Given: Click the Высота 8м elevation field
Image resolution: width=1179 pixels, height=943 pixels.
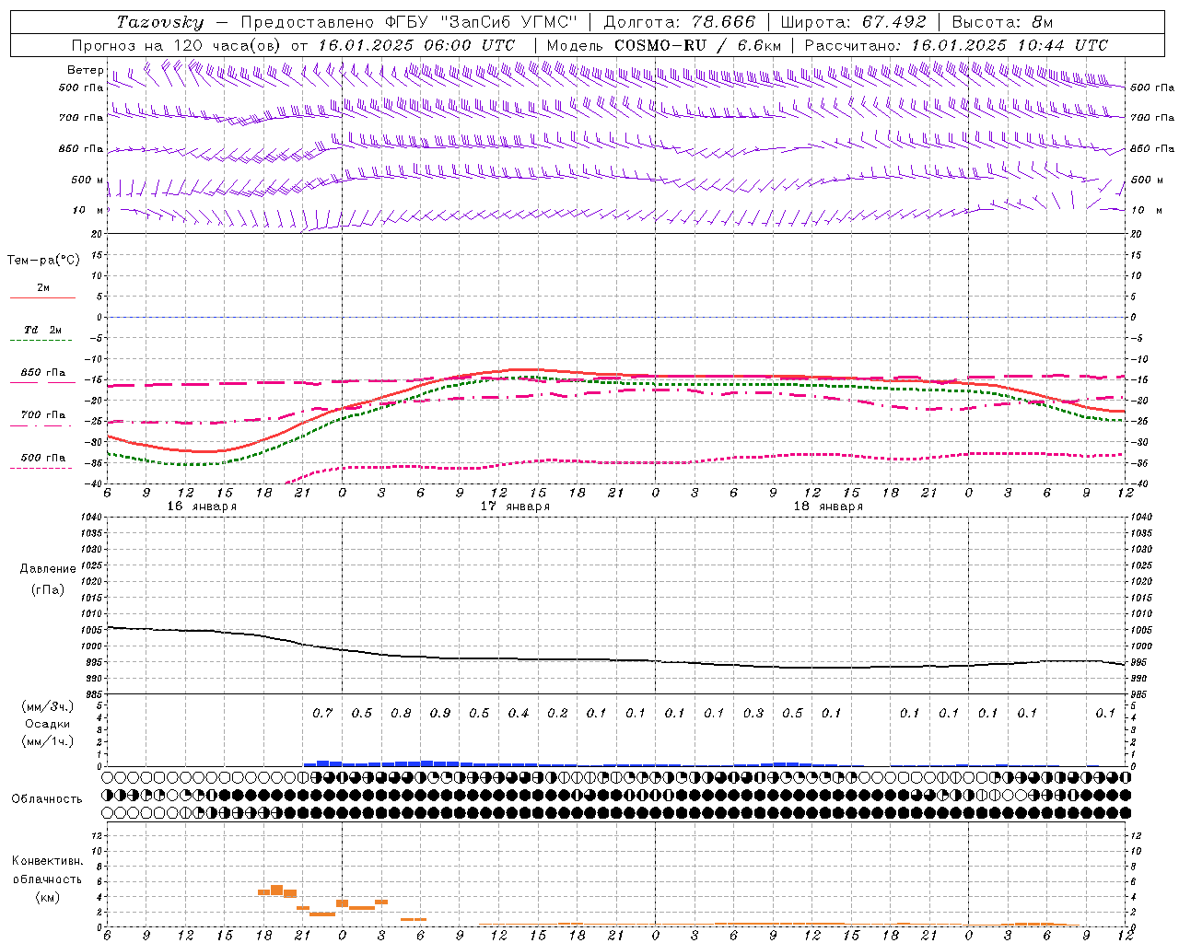Looking at the screenshot, I should 1002,22.
